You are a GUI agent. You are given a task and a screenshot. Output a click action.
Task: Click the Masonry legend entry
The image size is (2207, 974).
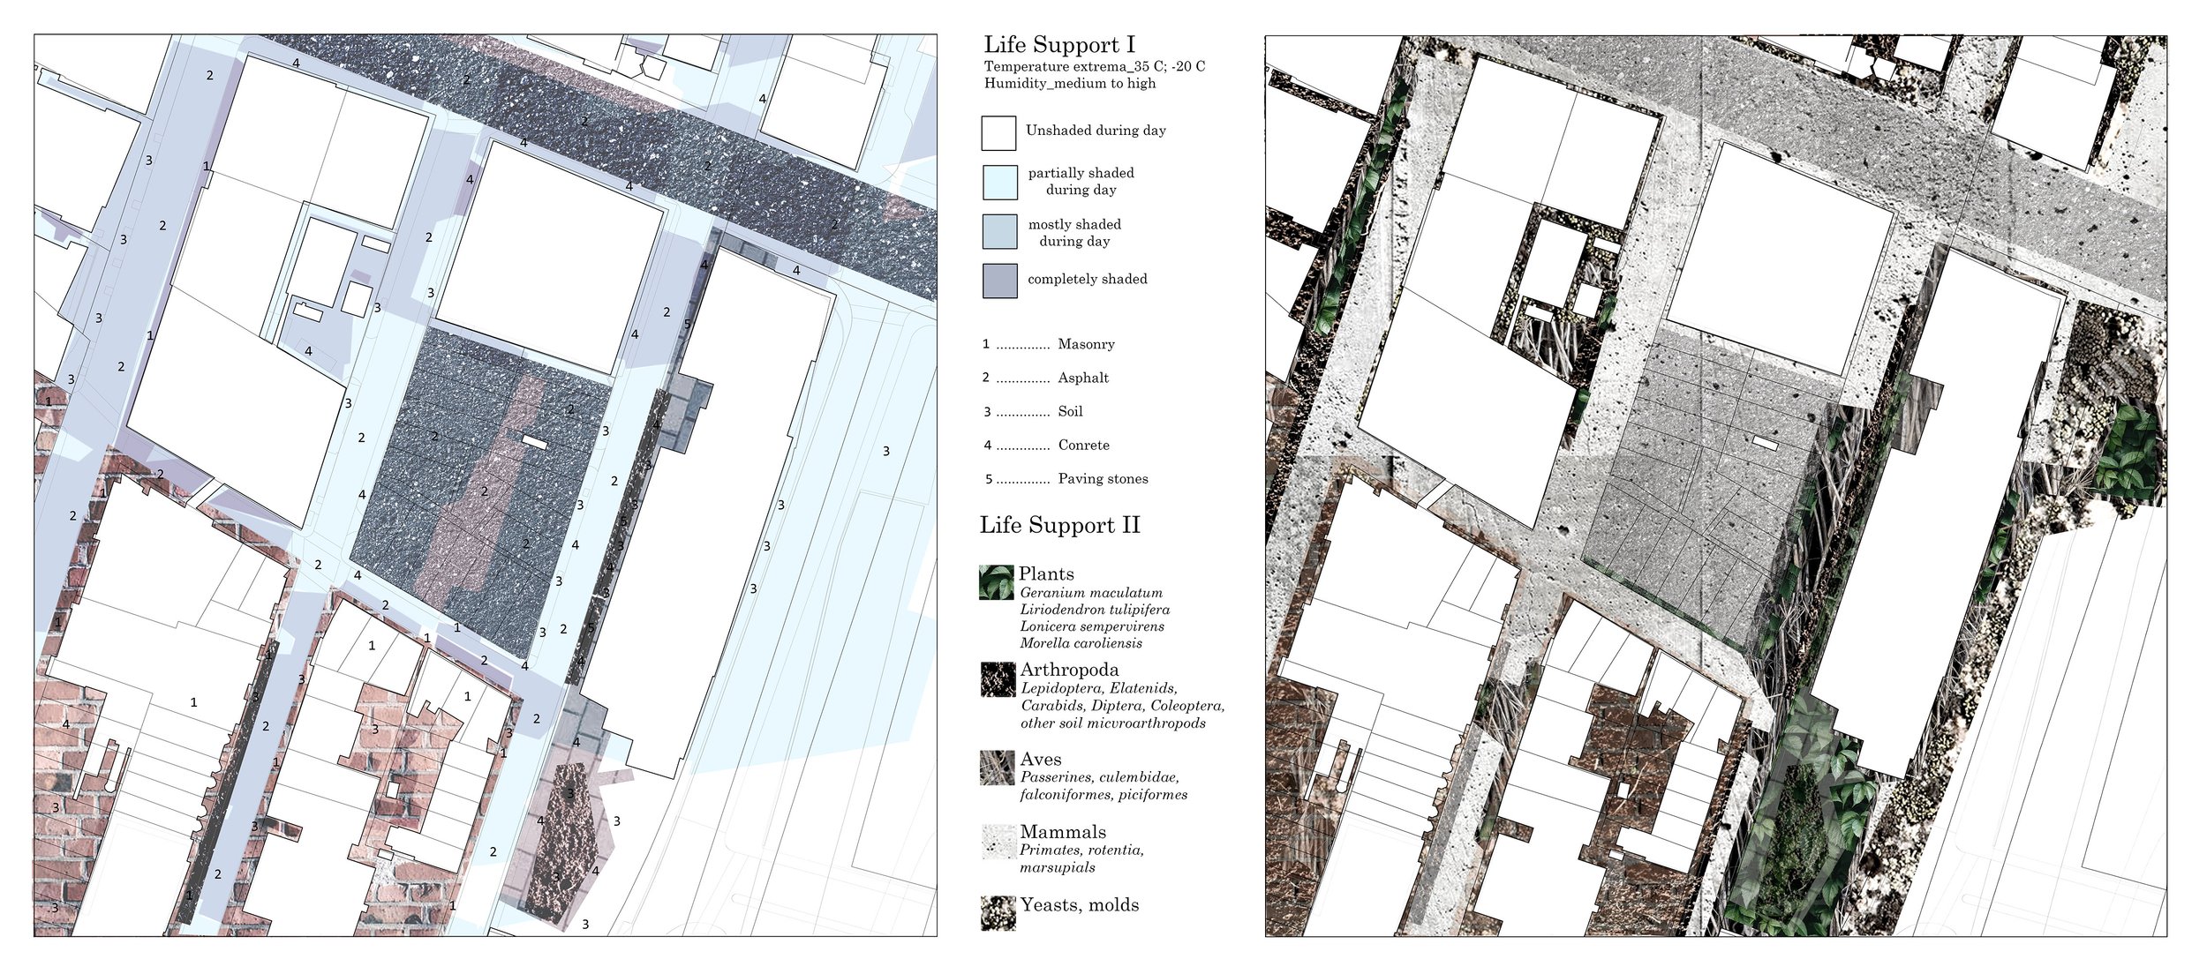(x=1086, y=344)
